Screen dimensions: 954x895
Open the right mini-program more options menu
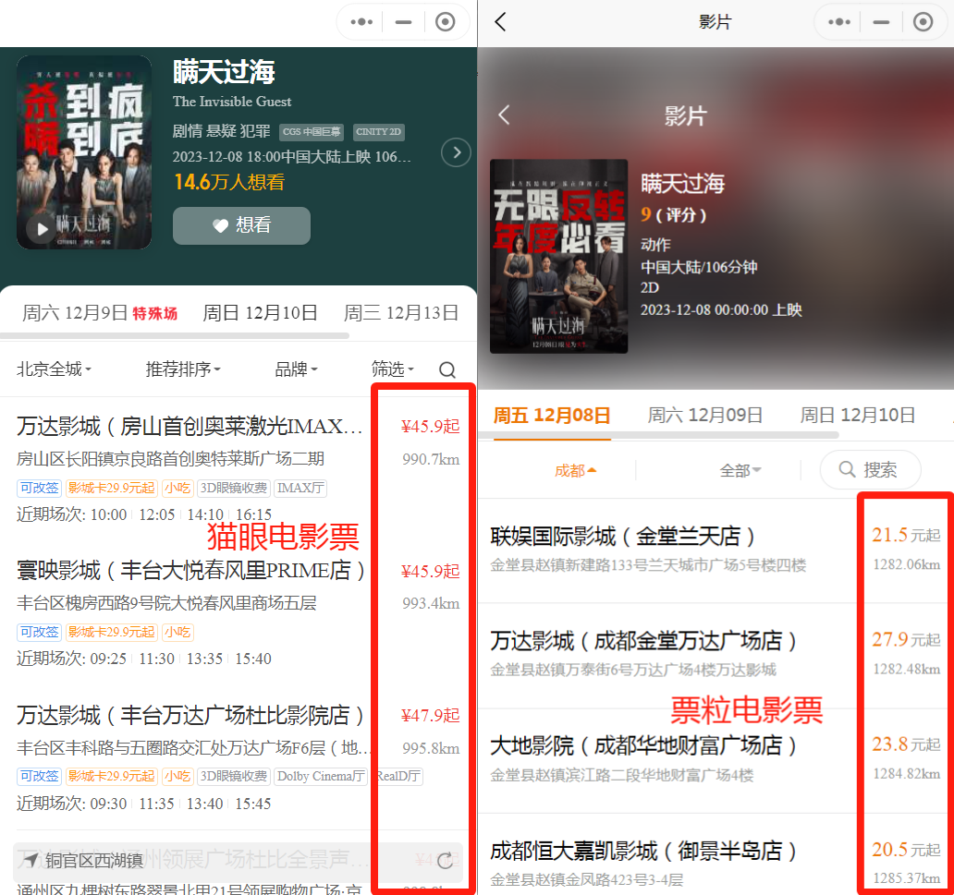click(839, 22)
